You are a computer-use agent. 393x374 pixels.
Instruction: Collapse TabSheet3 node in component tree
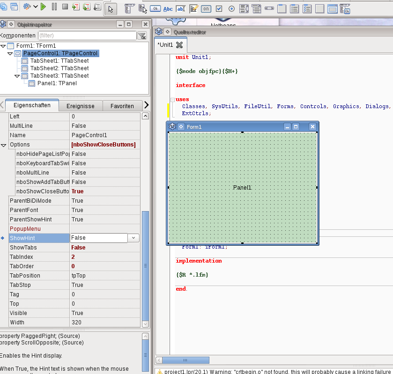pos(17,76)
